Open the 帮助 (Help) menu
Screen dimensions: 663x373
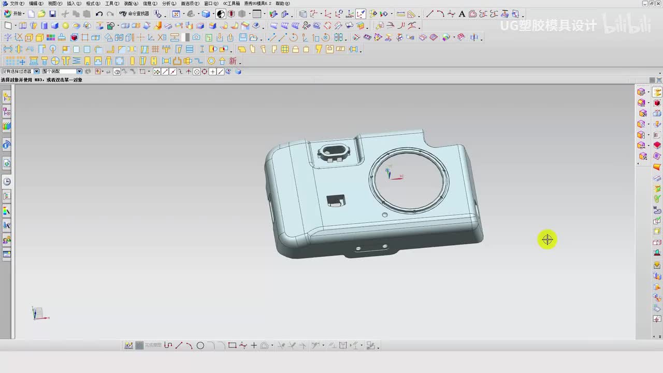pyautogui.click(x=283, y=3)
